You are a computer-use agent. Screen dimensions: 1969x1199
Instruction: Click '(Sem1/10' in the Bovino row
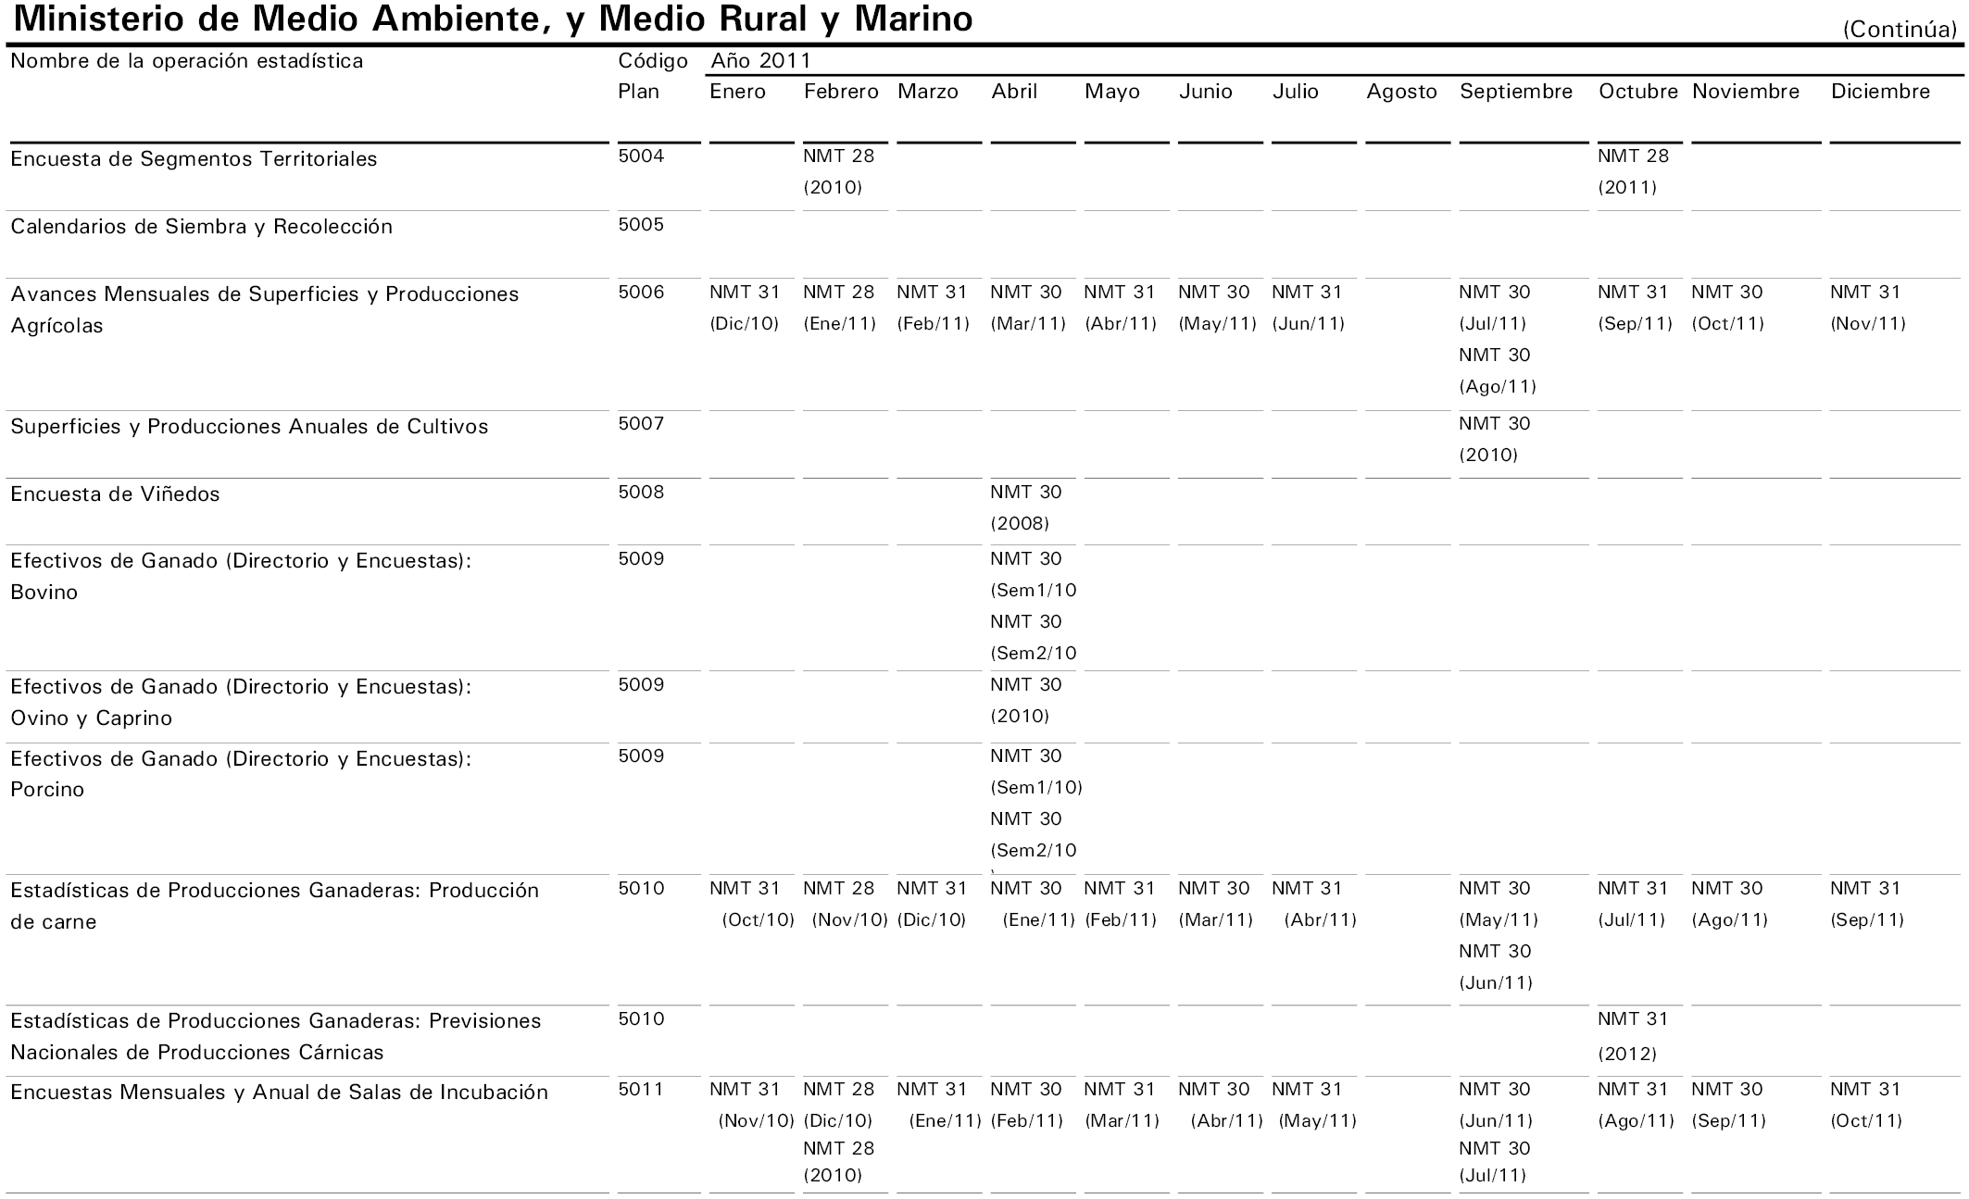[1034, 591]
